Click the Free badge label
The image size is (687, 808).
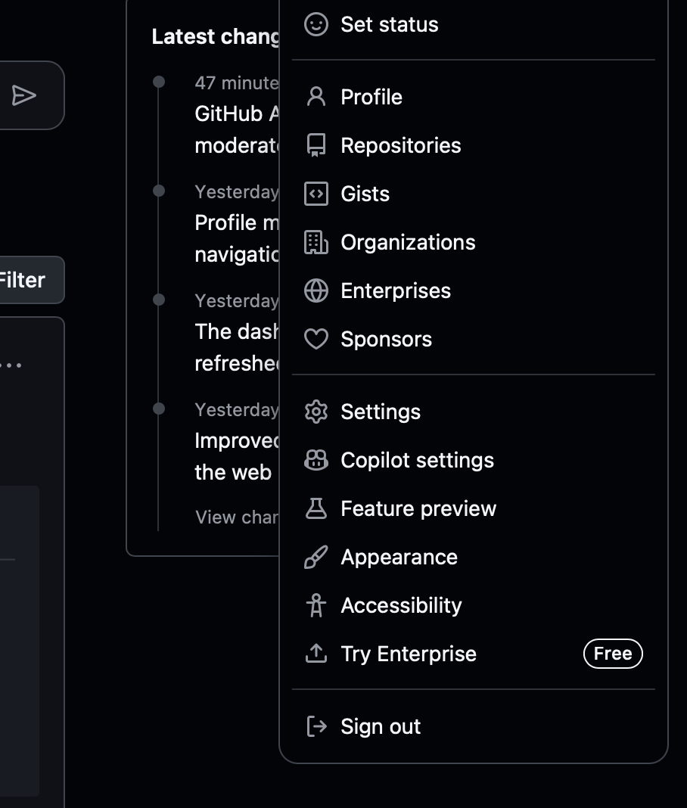(613, 654)
